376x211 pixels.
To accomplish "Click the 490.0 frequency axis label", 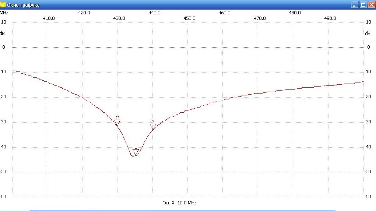I will pyautogui.click(x=330, y=18).
